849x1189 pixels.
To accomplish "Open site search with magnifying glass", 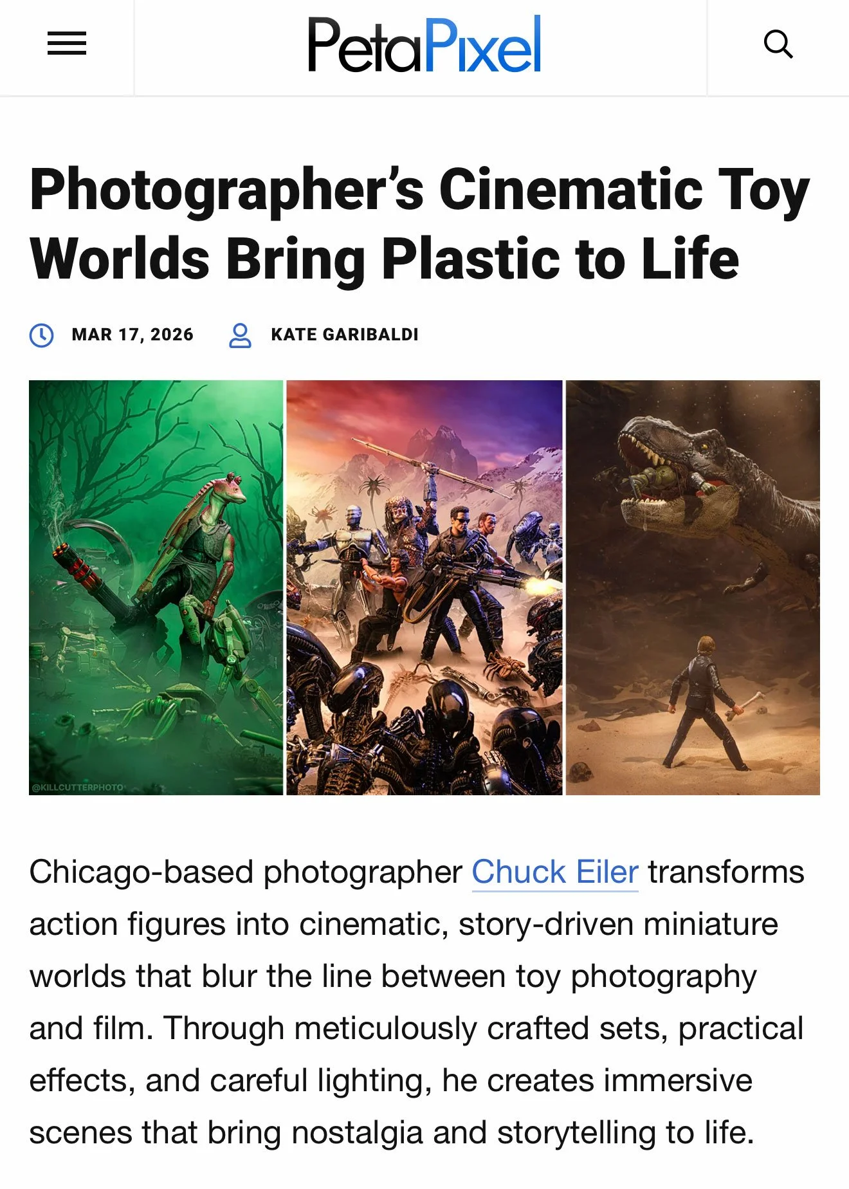I will tap(778, 44).
